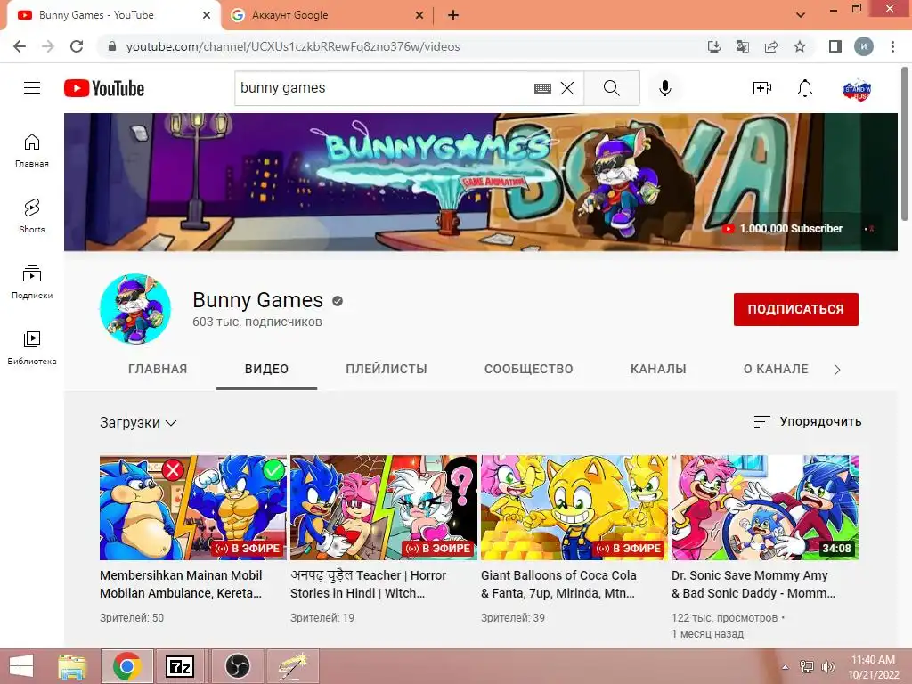Viewport: 912px width, 684px height.
Task: Expand the Загрузки dropdown
Action: 138,423
